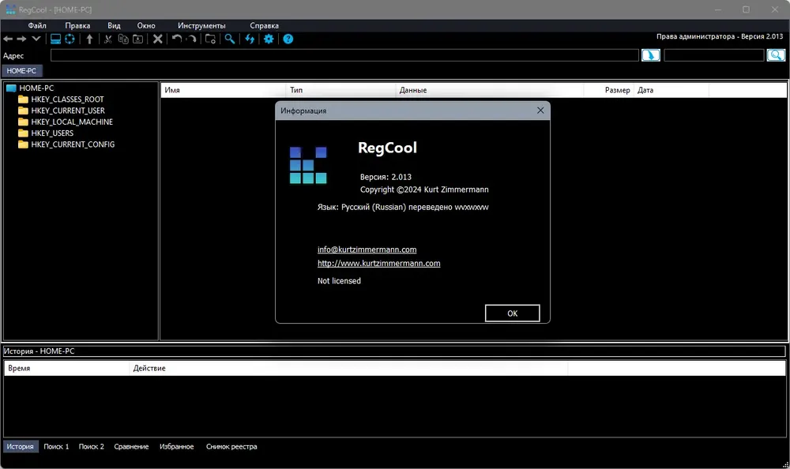Open the http://www.kurtzimmermann.com link
790x469 pixels.
(379, 264)
